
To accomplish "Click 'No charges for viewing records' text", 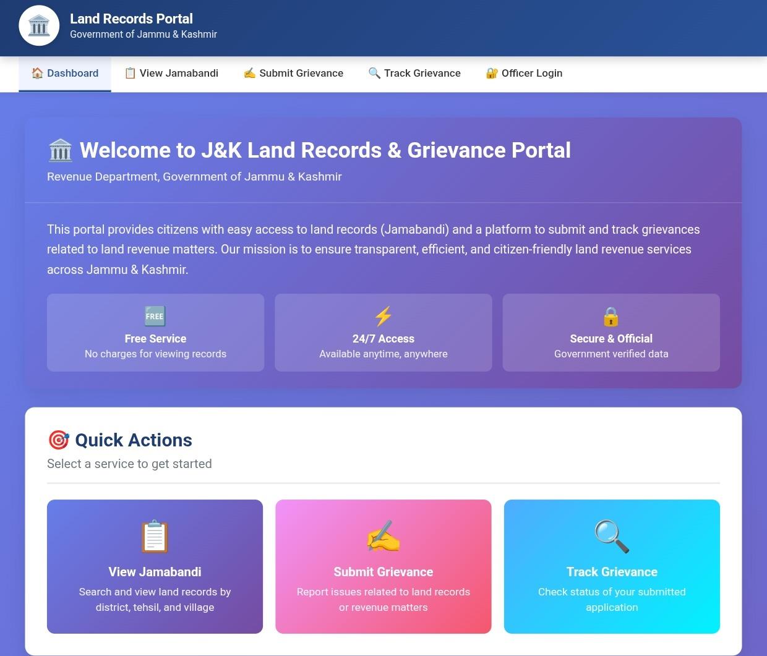I will click(x=155, y=354).
